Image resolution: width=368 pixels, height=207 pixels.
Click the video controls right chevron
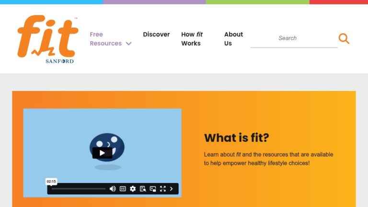(172, 189)
